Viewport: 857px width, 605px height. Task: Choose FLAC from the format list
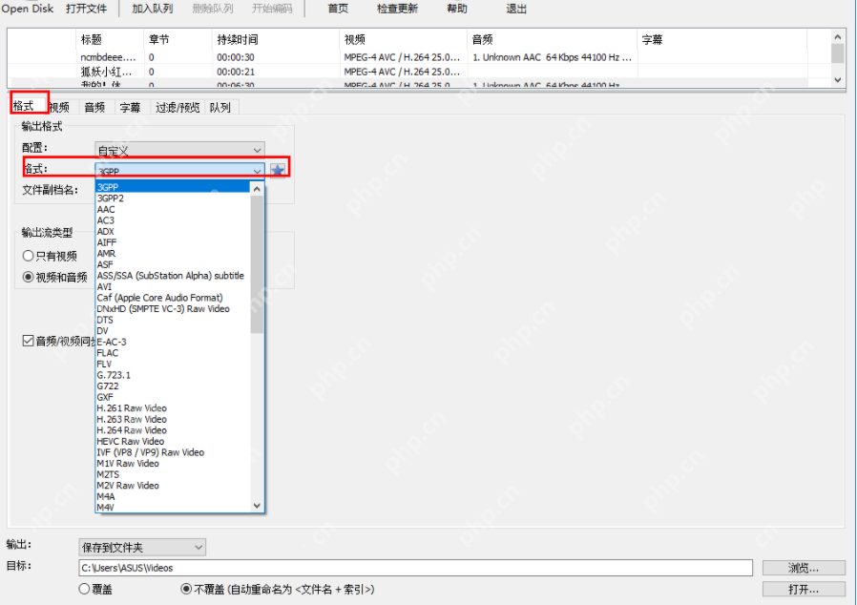click(x=173, y=353)
